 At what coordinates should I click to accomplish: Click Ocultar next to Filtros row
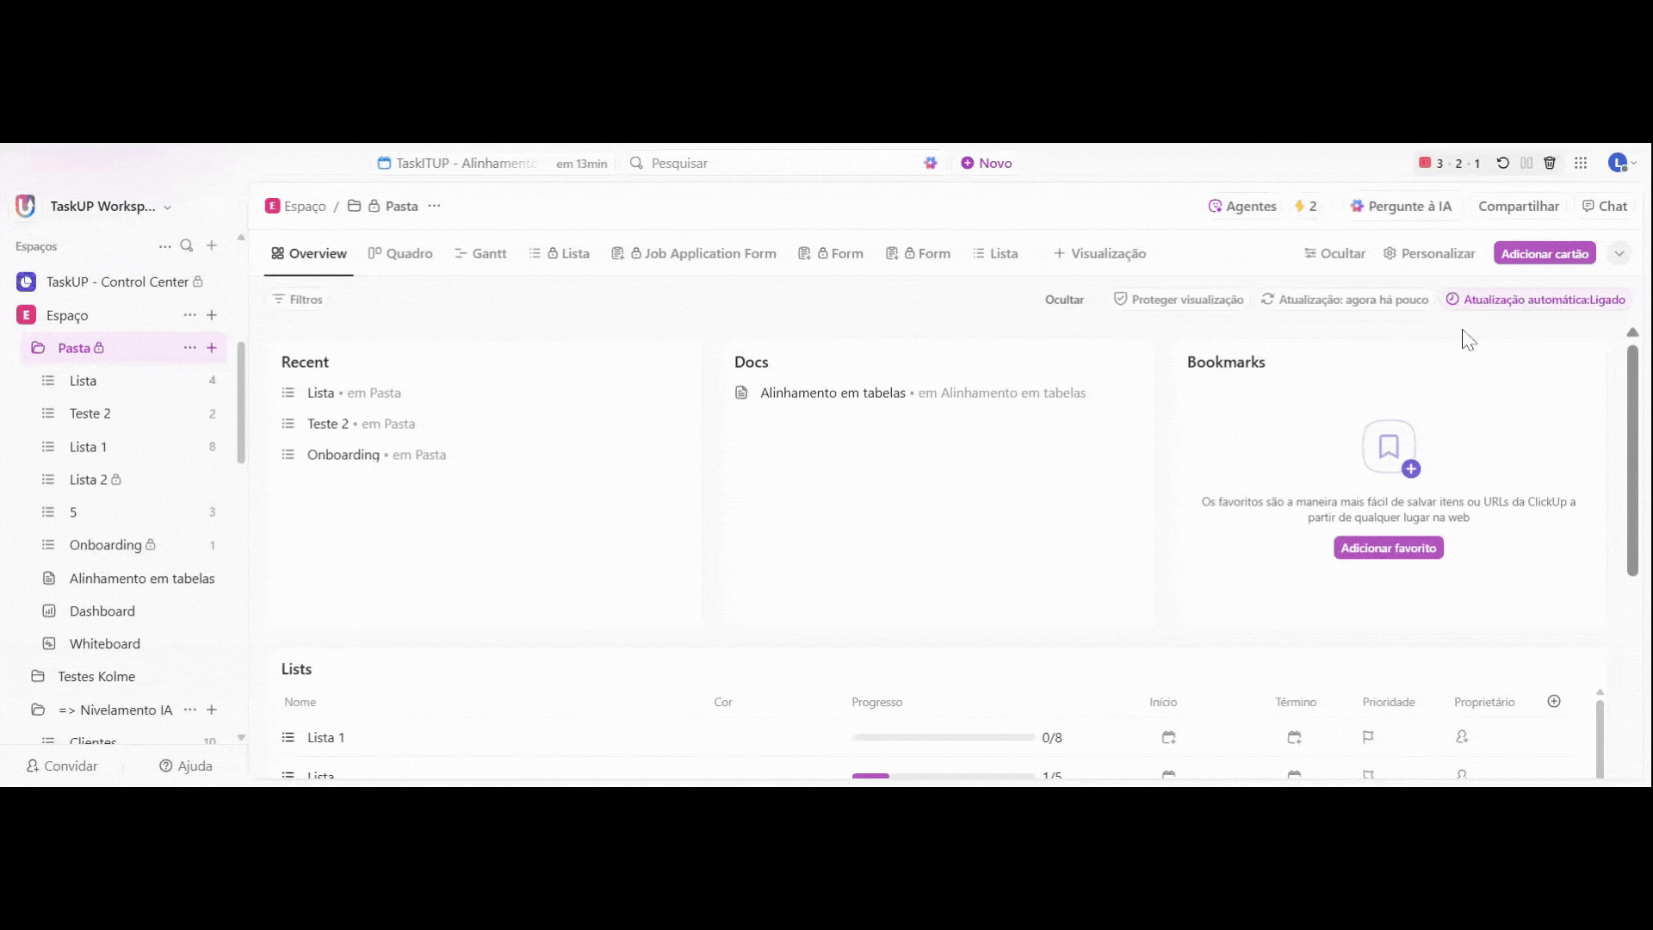(x=1064, y=300)
